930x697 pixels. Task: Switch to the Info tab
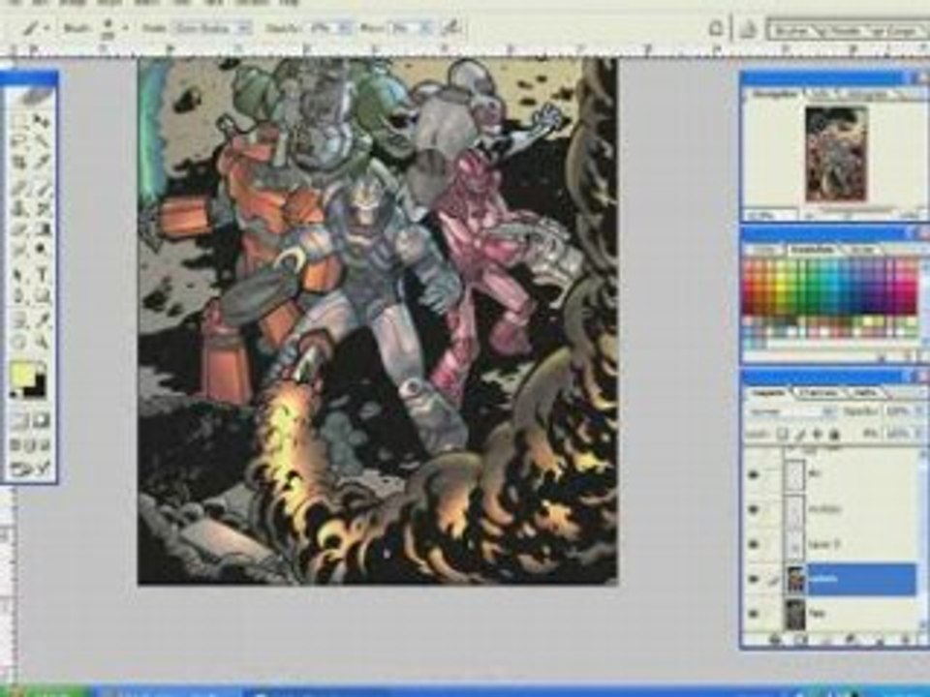coord(821,95)
